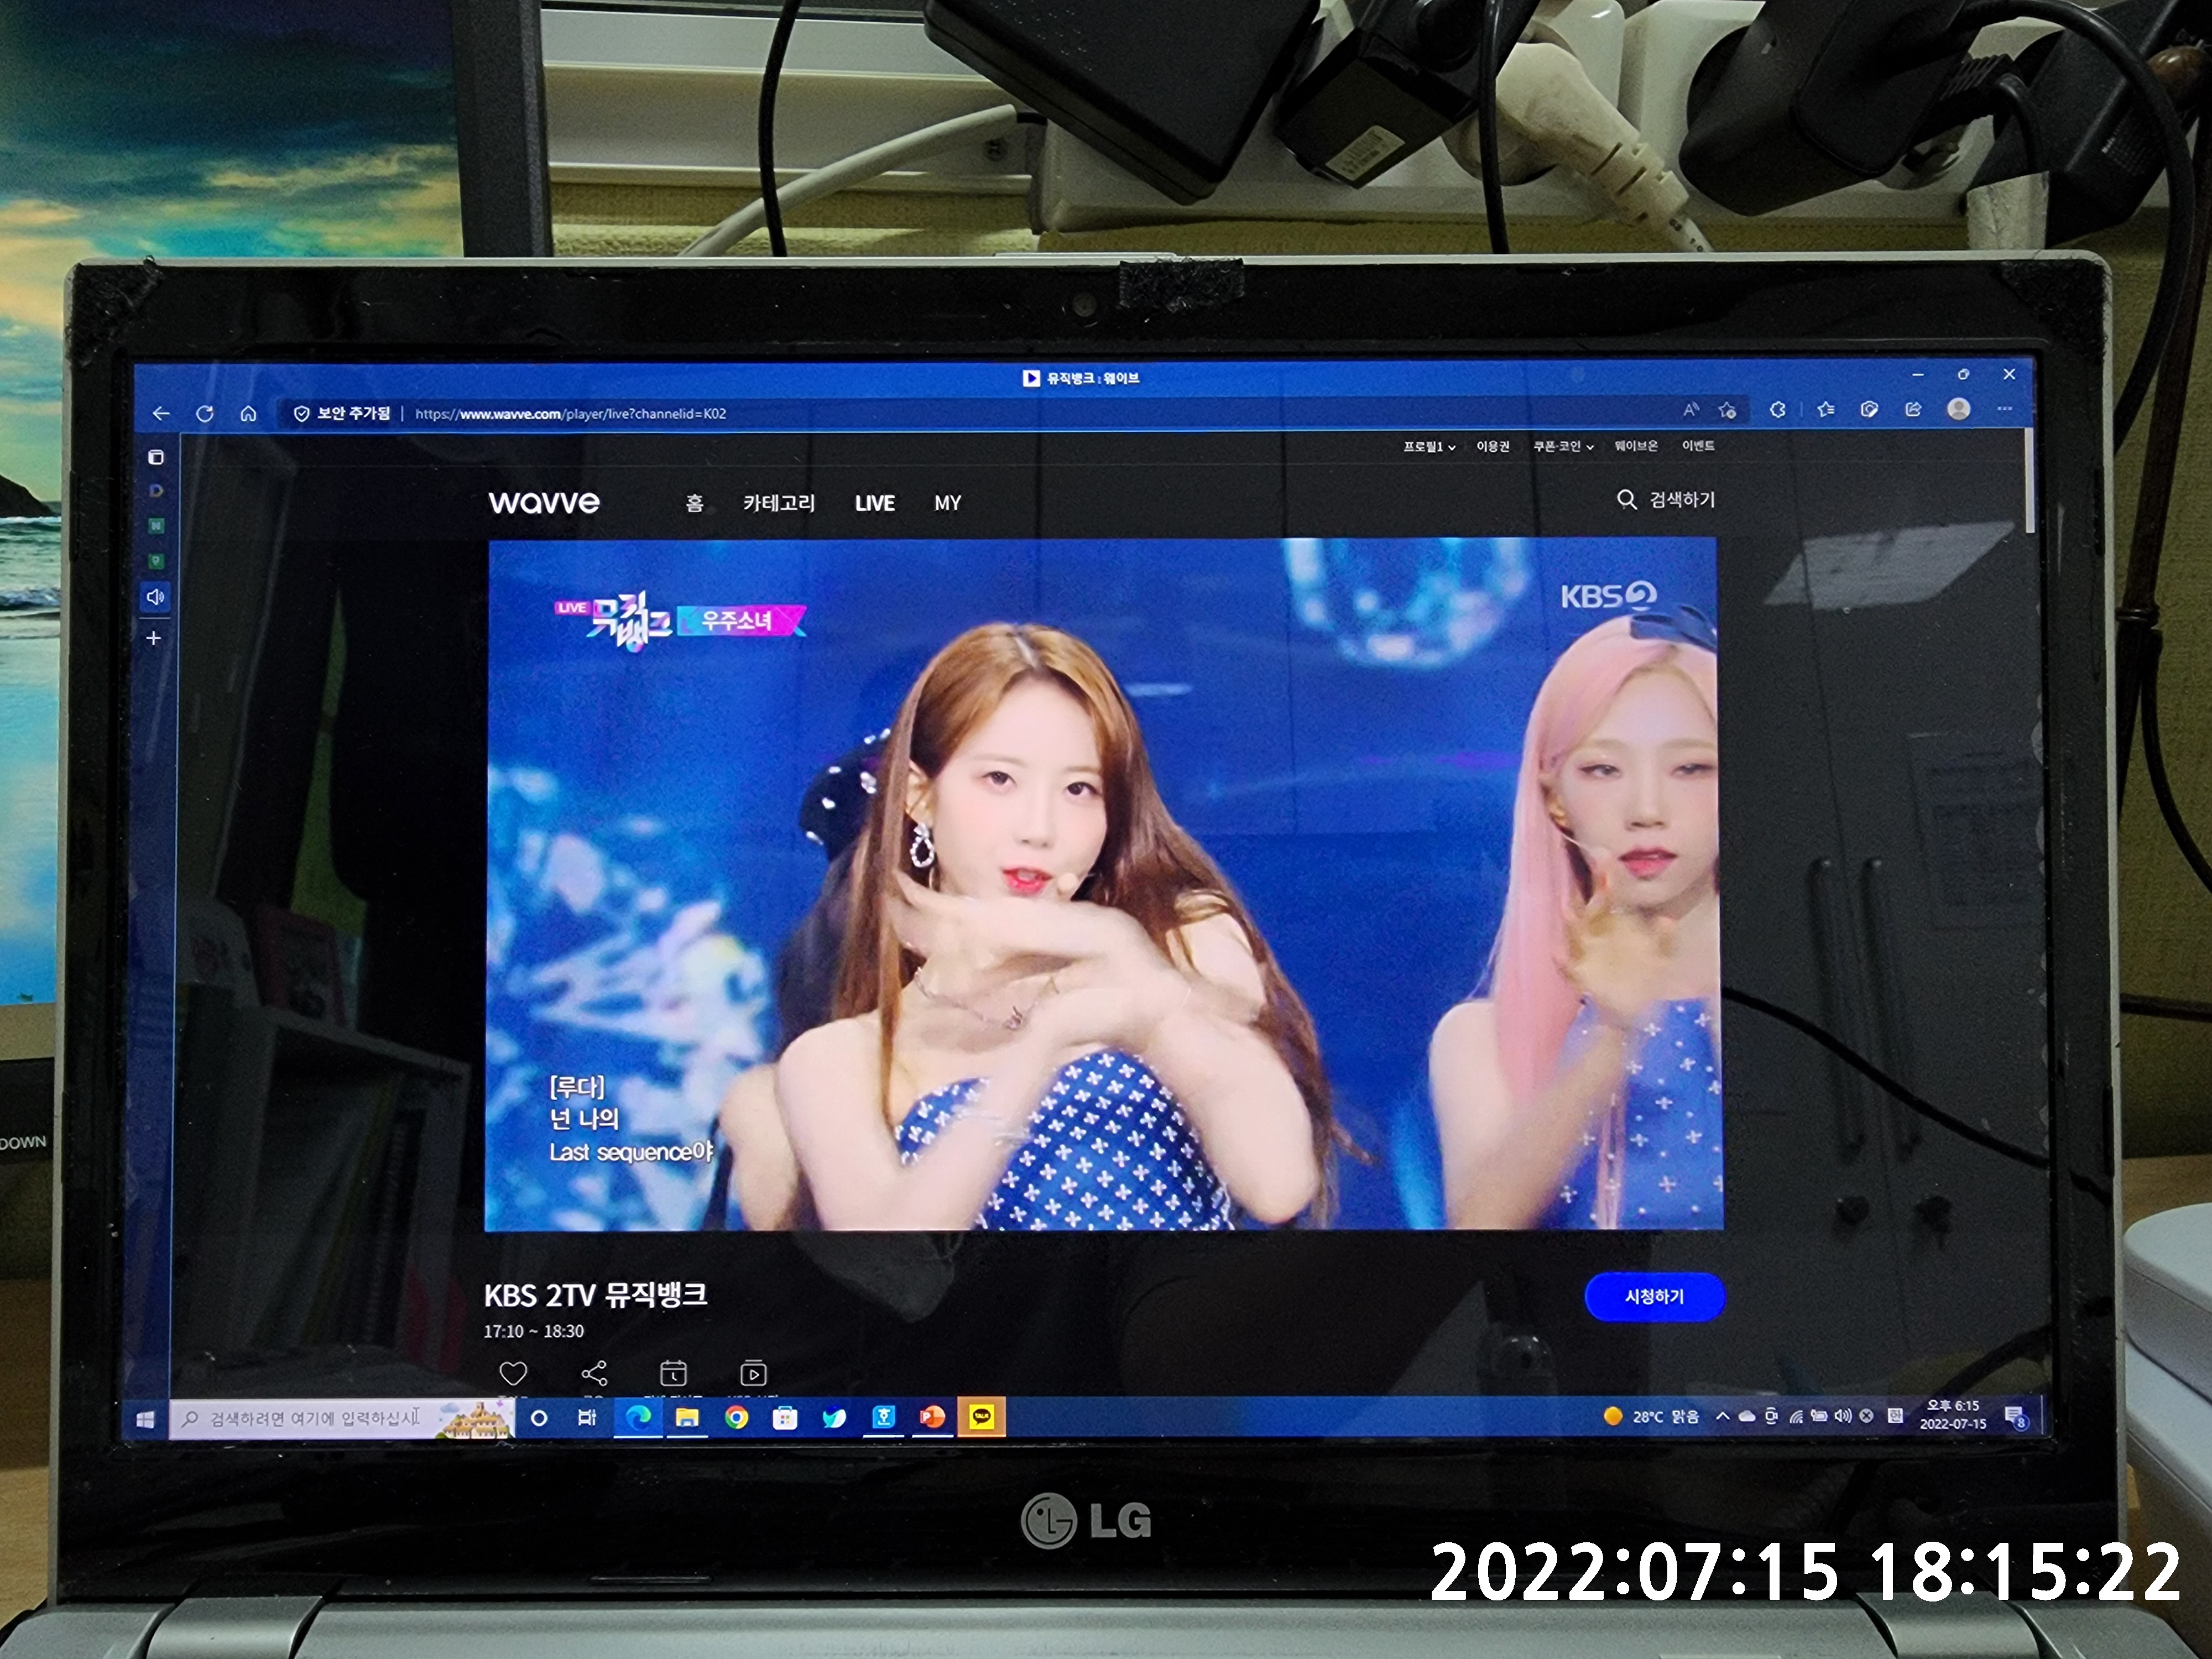Click the Share icon in Edge toolbar
This screenshot has width=2212, height=1659.
1913,409
